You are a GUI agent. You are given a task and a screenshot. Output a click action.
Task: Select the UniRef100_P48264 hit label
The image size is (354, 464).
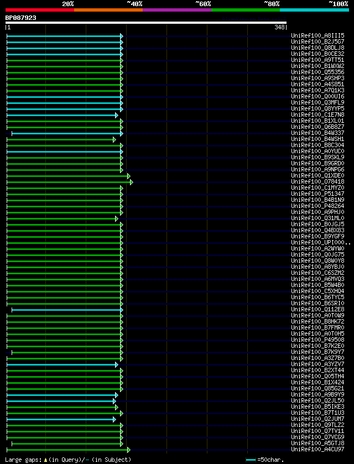pyautogui.click(x=317, y=206)
